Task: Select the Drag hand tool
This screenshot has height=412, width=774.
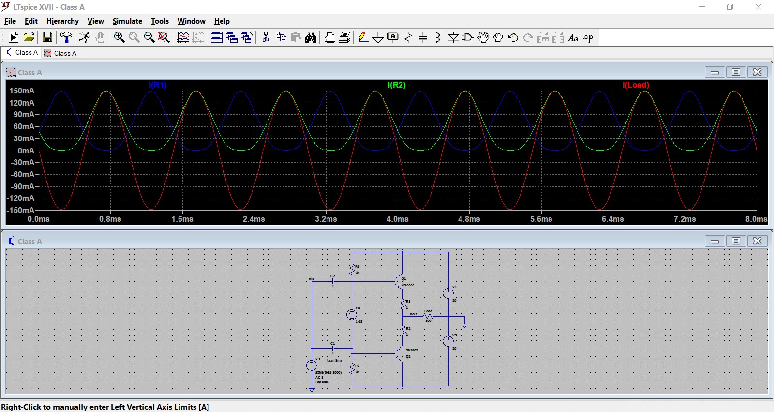Action: pyautogui.click(x=498, y=37)
